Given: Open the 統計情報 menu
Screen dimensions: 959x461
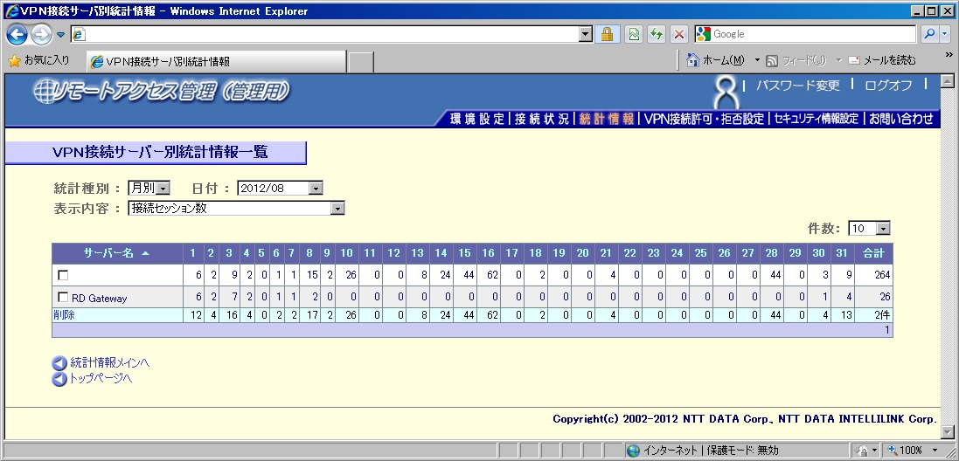Looking at the screenshot, I should tap(606, 119).
